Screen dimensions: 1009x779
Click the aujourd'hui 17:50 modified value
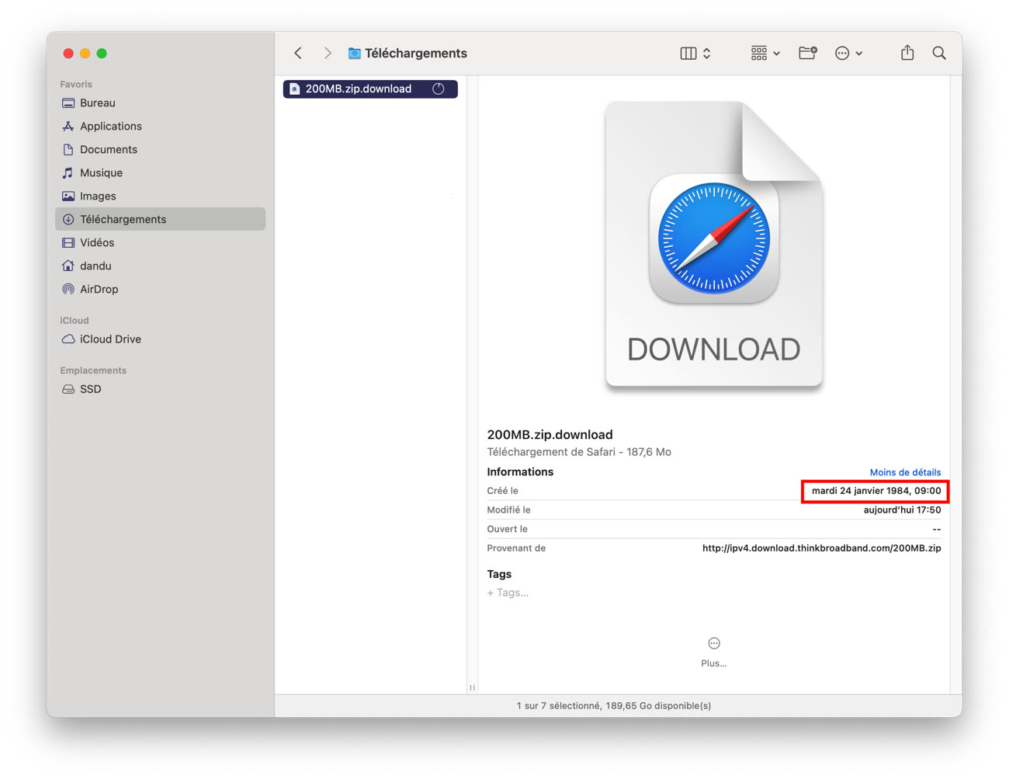point(902,510)
